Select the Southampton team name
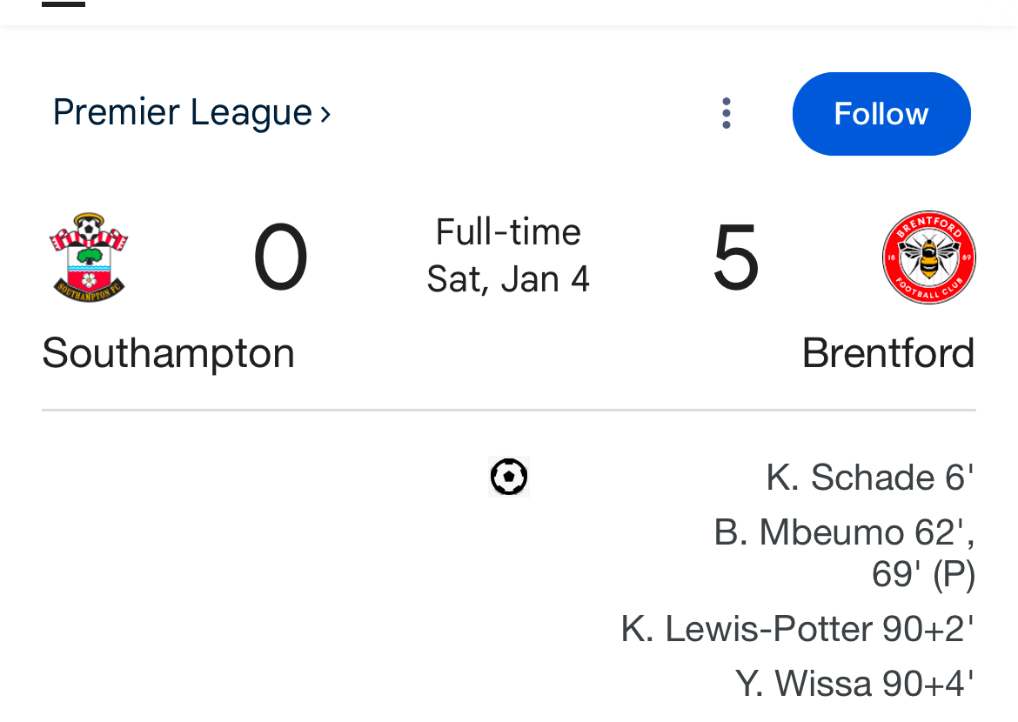1018x722 pixels. click(168, 353)
